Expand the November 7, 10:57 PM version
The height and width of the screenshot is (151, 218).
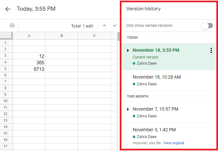128,109
